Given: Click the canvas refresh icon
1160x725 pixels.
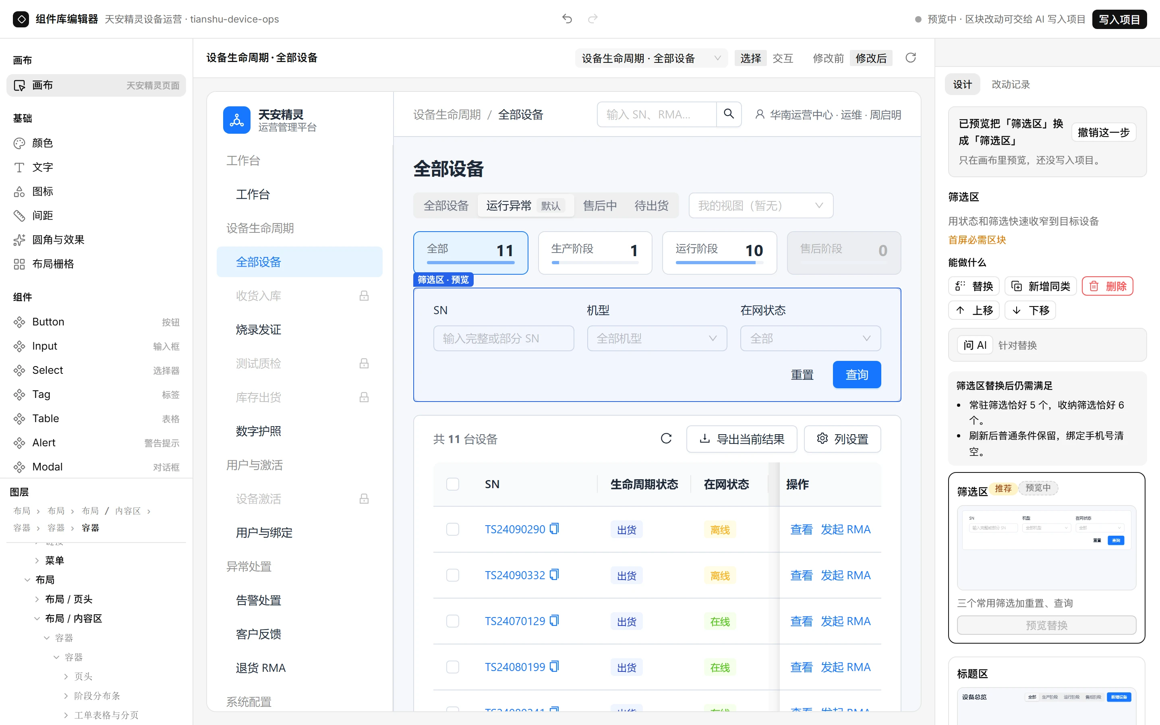Looking at the screenshot, I should (910, 58).
